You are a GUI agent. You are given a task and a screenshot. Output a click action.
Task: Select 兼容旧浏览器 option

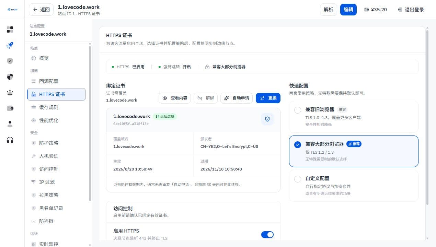click(354, 117)
